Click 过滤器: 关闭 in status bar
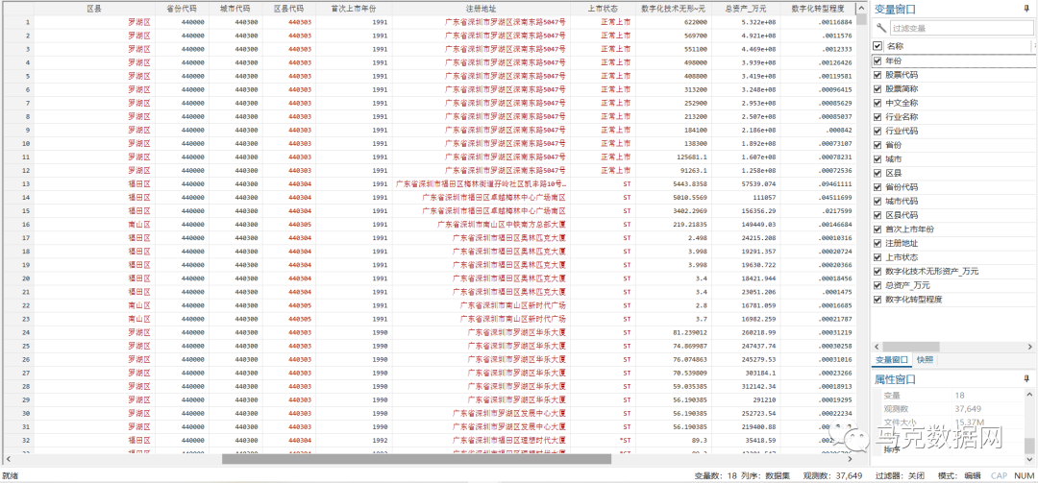This screenshot has width=1038, height=483. [x=901, y=475]
